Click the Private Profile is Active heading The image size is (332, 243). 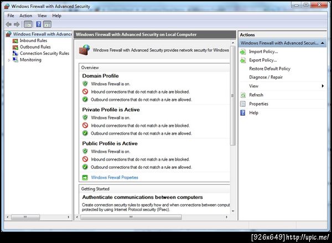tap(111, 110)
